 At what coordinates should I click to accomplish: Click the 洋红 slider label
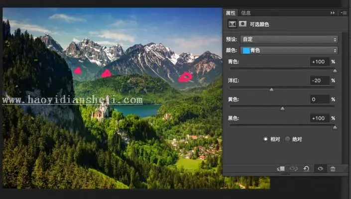tap(234, 80)
